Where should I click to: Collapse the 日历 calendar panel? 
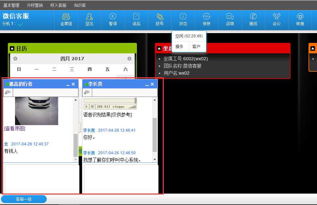click(12, 48)
